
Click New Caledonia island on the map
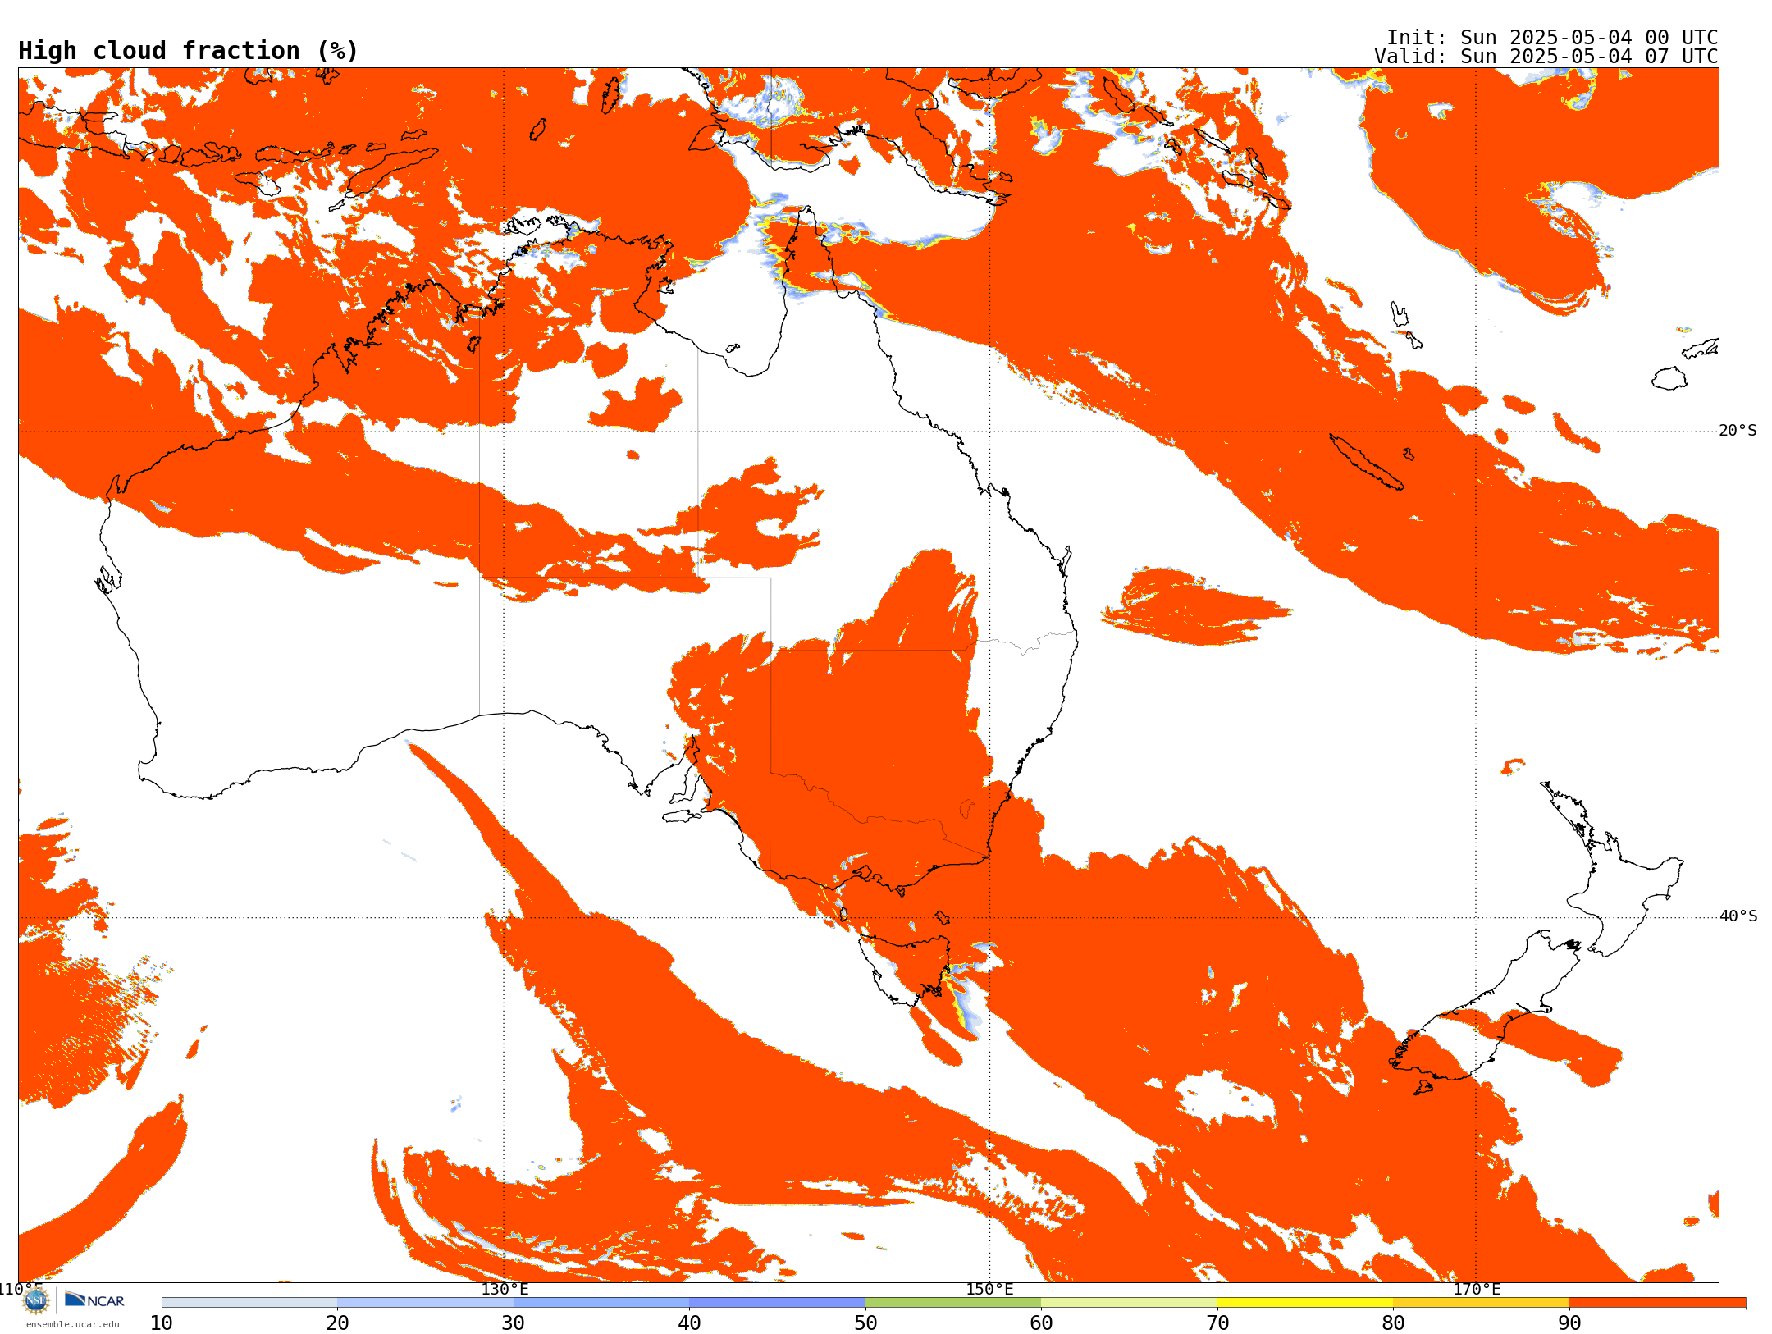(x=1366, y=462)
